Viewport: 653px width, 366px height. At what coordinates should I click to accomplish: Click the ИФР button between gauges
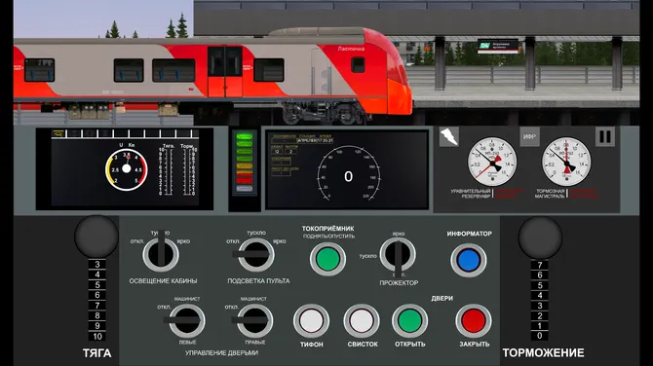529,137
